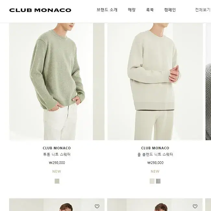Image resolution: width=211 pixels, height=211 pixels.
Task: Select the green swatch for 투톤 니트 스웨터
Action: pos(57,181)
